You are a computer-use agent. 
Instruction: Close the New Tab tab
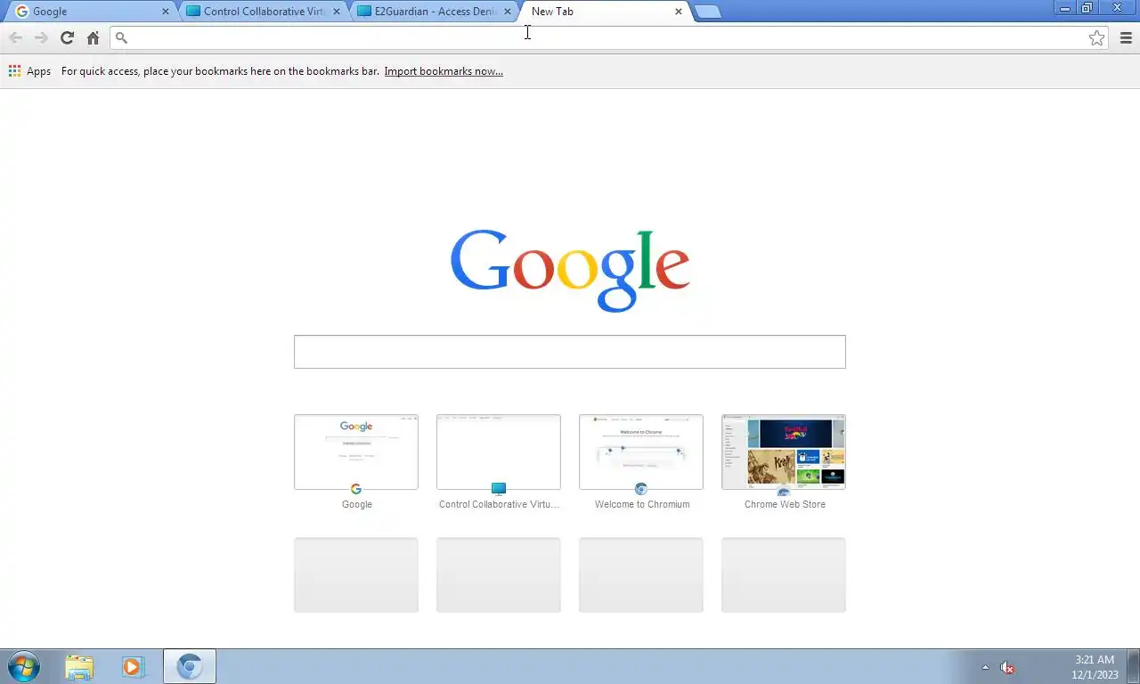click(679, 12)
